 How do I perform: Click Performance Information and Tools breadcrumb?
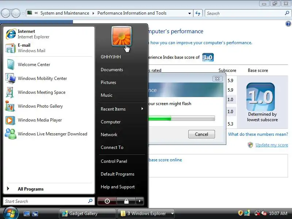pos(132,13)
